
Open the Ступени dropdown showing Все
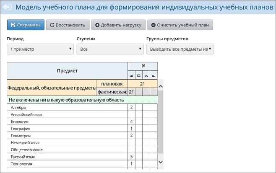coord(110,49)
